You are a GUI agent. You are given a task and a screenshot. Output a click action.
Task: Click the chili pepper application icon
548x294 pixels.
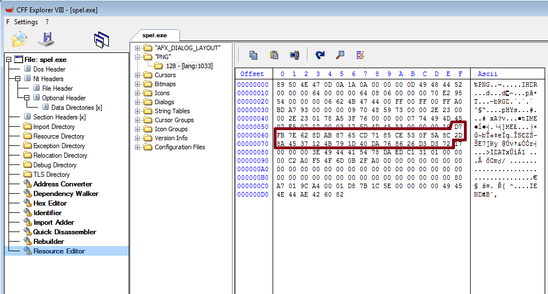coord(10,10)
